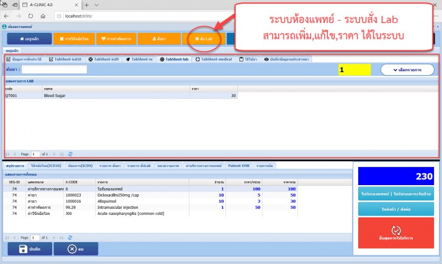Open the orange diagnosis button
Image resolution: width=442 pixels, height=264 pixels.
pos(75,39)
